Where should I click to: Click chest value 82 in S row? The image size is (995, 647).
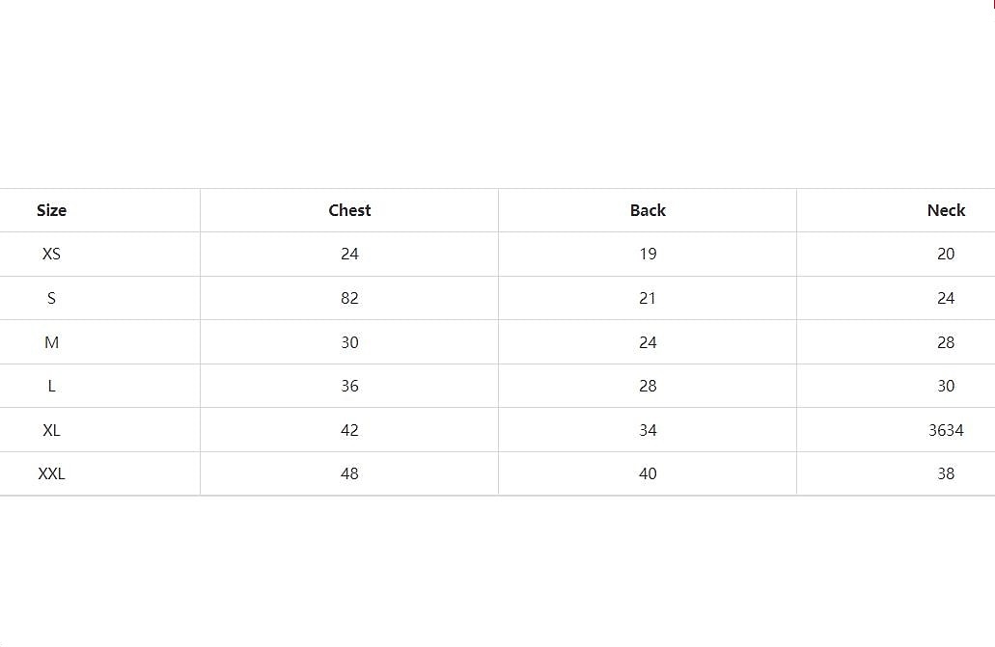pos(349,298)
